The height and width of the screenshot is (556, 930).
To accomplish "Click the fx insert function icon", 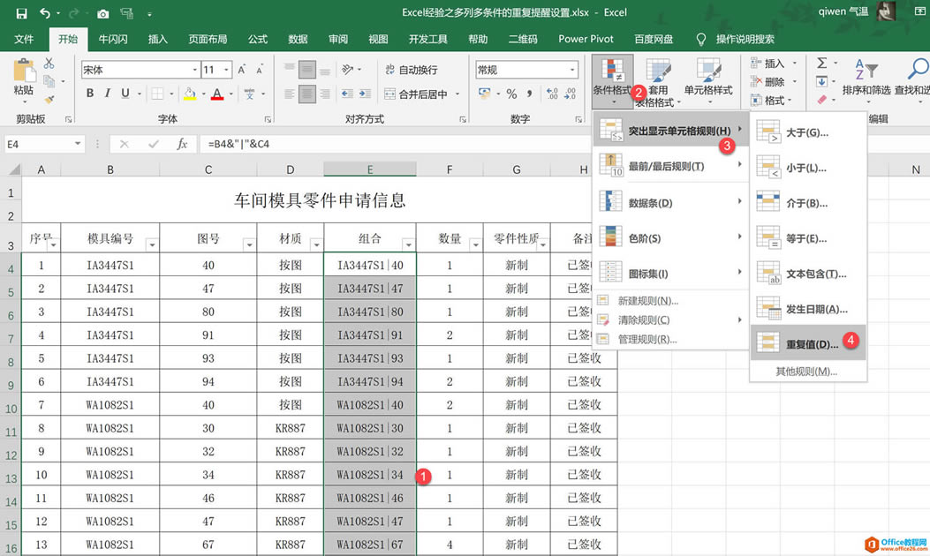I will [182, 144].
